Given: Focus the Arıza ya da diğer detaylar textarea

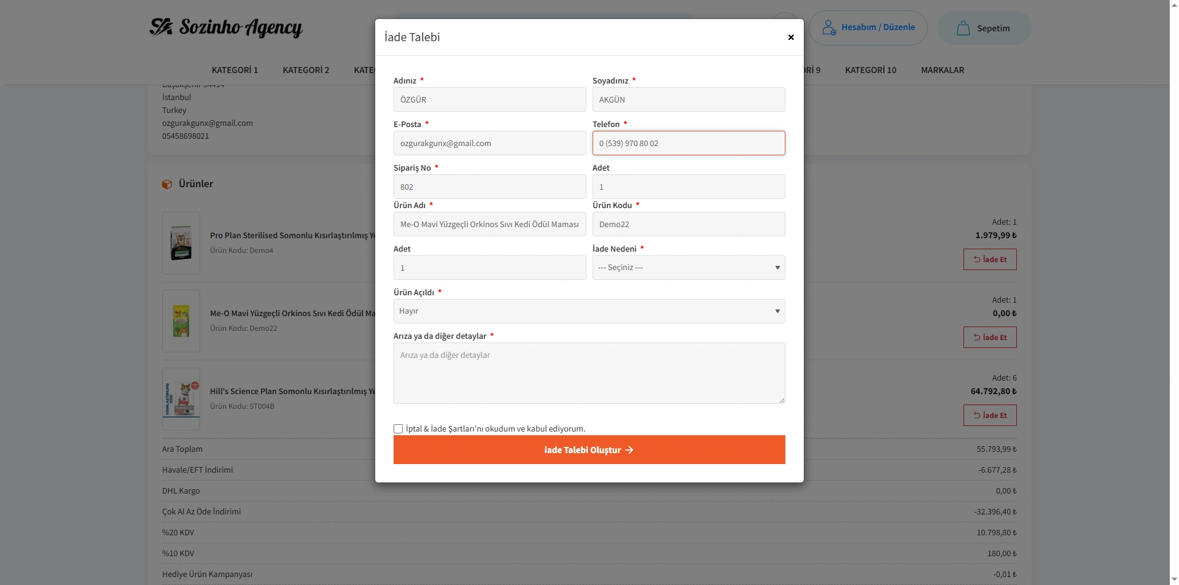Looking at the screenshot, I should tap(589, 373).
